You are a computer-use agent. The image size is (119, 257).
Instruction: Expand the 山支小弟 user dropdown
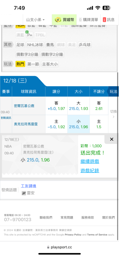(35, 20)
